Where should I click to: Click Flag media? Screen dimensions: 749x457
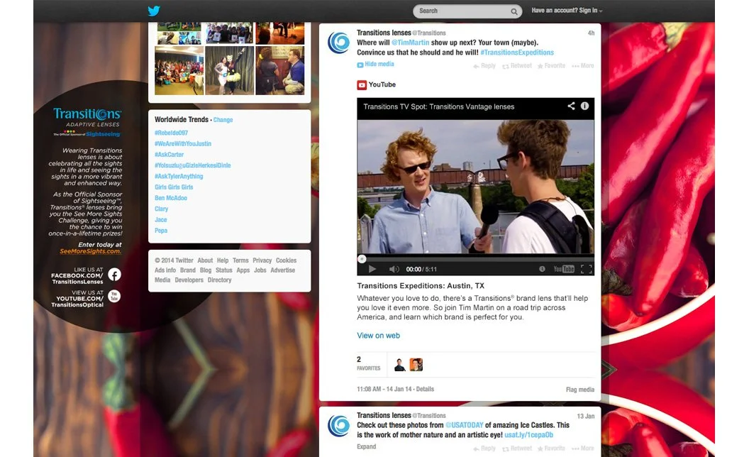[580, 390]
